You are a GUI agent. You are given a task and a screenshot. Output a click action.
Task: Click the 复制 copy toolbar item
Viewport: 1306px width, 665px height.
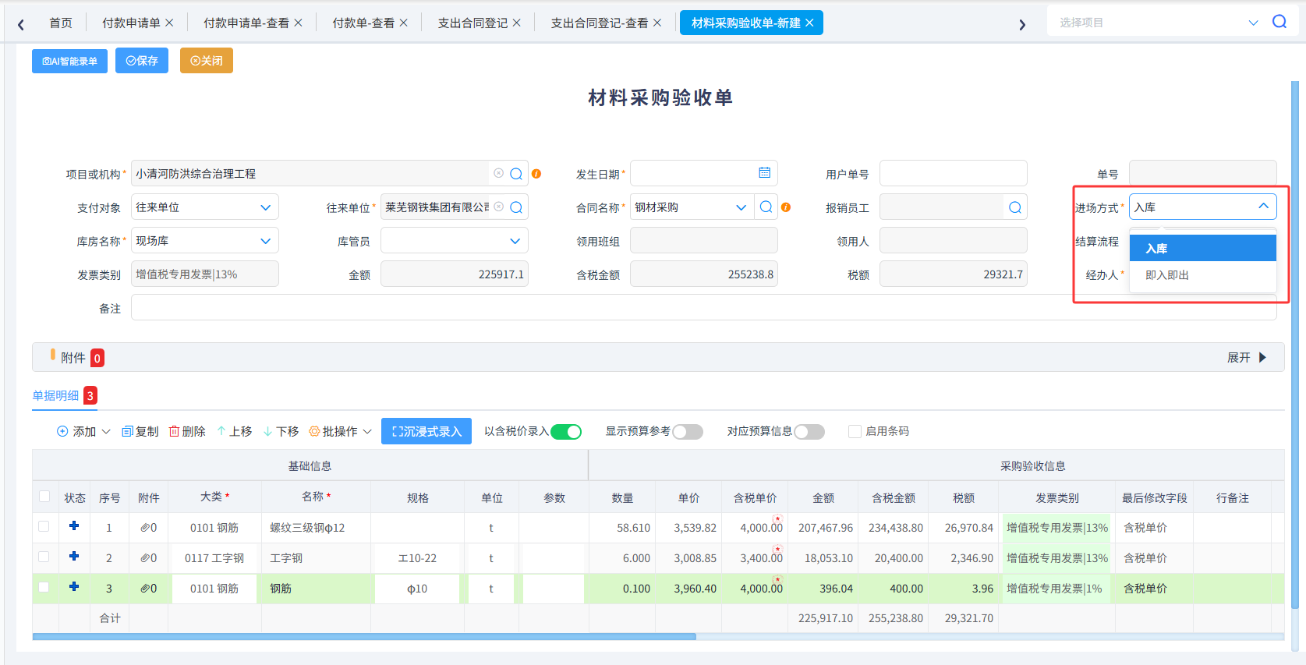[140, 431]
